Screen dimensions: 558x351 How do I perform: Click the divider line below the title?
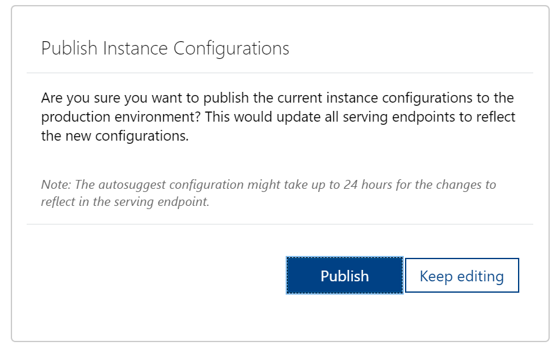click(x=279, y=73)
